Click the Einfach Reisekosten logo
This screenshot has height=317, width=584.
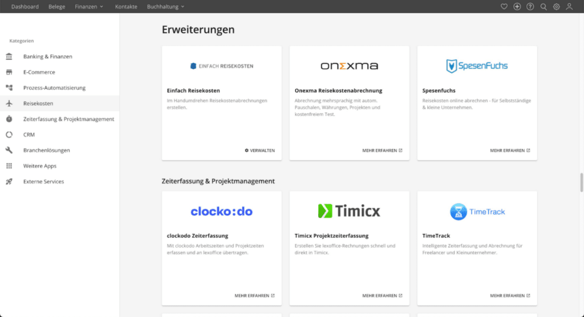(x=222, y=66)
